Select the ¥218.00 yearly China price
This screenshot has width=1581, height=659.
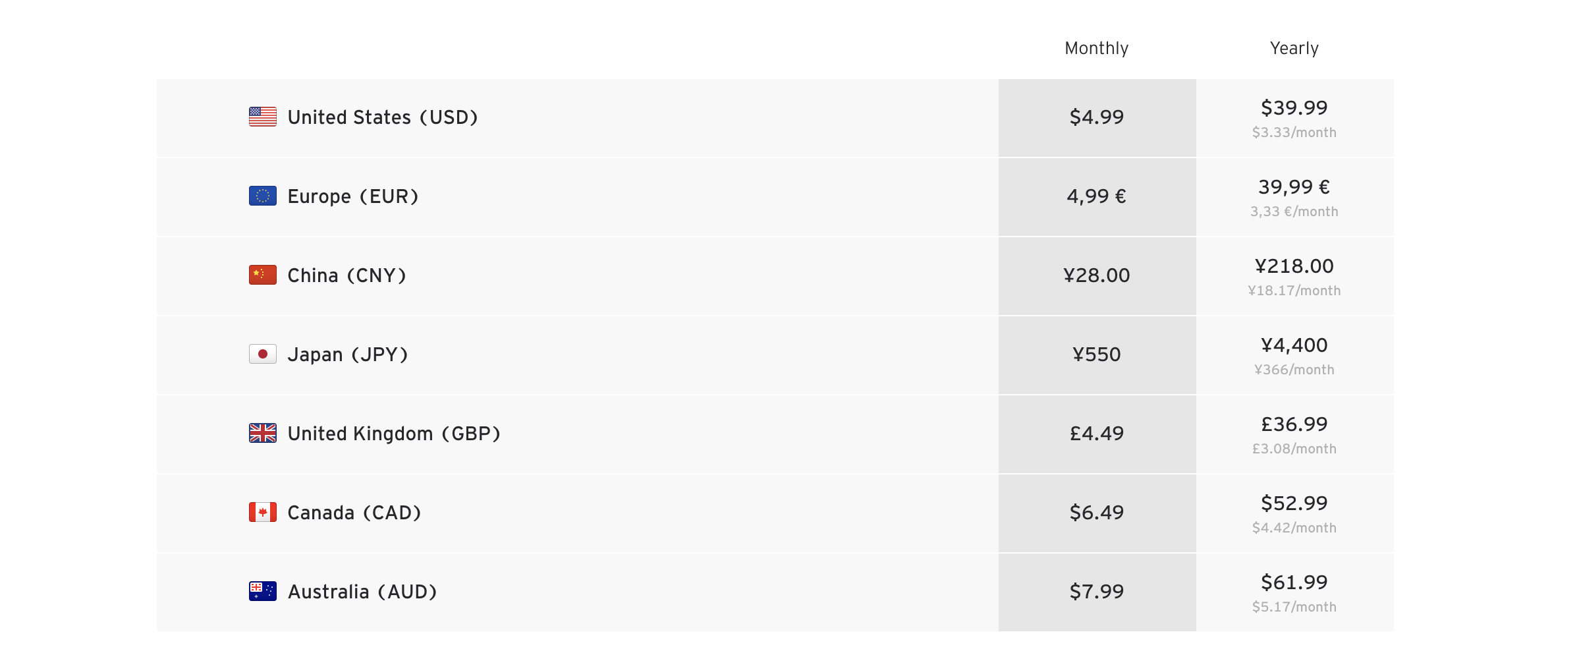1294,266
